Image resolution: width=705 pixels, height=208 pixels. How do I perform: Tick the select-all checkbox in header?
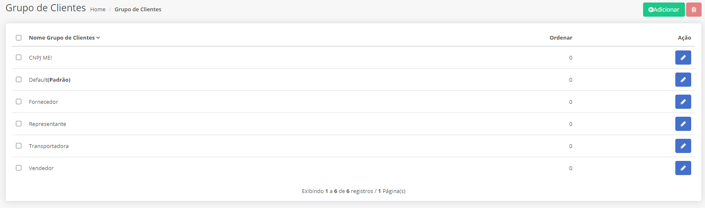point(18,38)
